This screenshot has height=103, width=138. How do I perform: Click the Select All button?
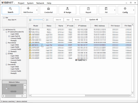(x=58, y=20)
